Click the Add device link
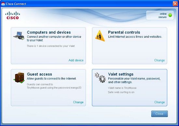The image size is (179, 126). (x=76, y=60)
